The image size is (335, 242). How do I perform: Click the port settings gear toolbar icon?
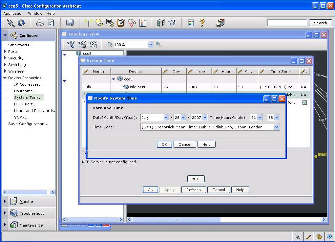click(x=110, y=23)
